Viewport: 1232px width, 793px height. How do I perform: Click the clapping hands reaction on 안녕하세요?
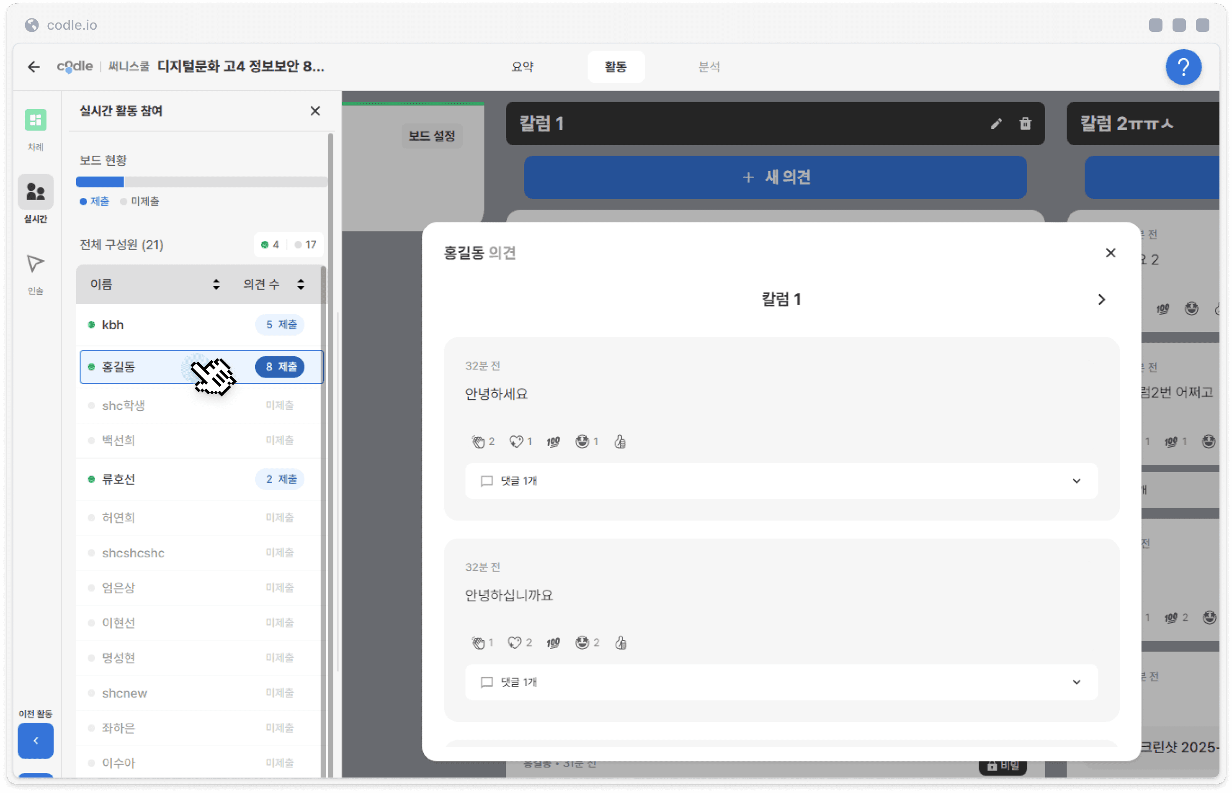479,441
